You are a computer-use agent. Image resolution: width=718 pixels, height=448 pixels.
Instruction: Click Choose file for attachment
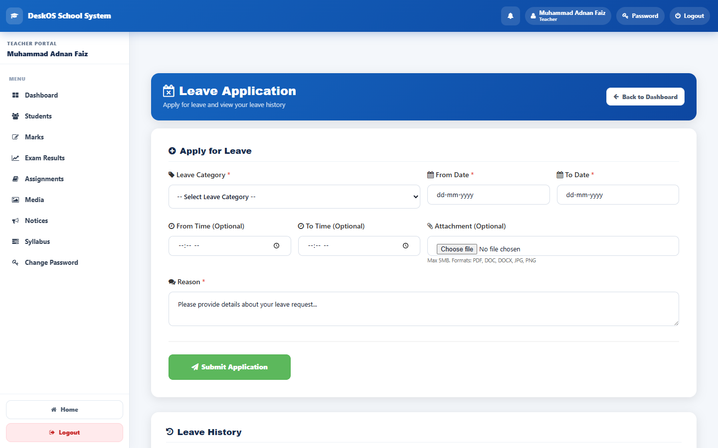(457, 249)
